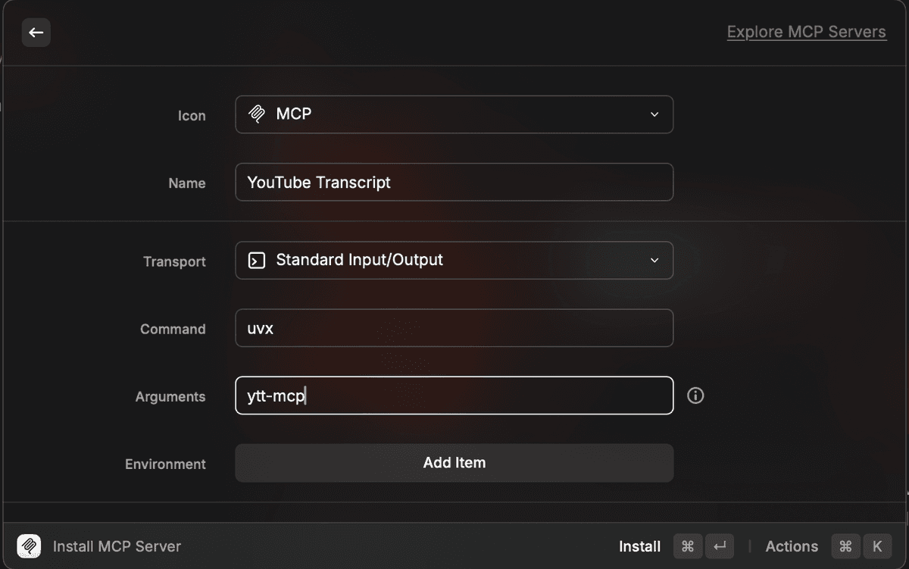Click the Arguments field label
The width and height of the screenshot is (909, 569).
click(x=170, y=396)
